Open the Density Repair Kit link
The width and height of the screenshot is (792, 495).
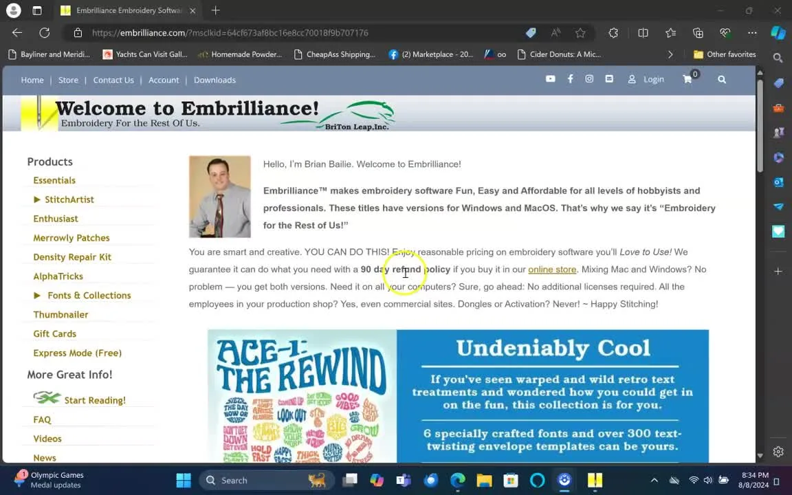click(x=72, y=257)
